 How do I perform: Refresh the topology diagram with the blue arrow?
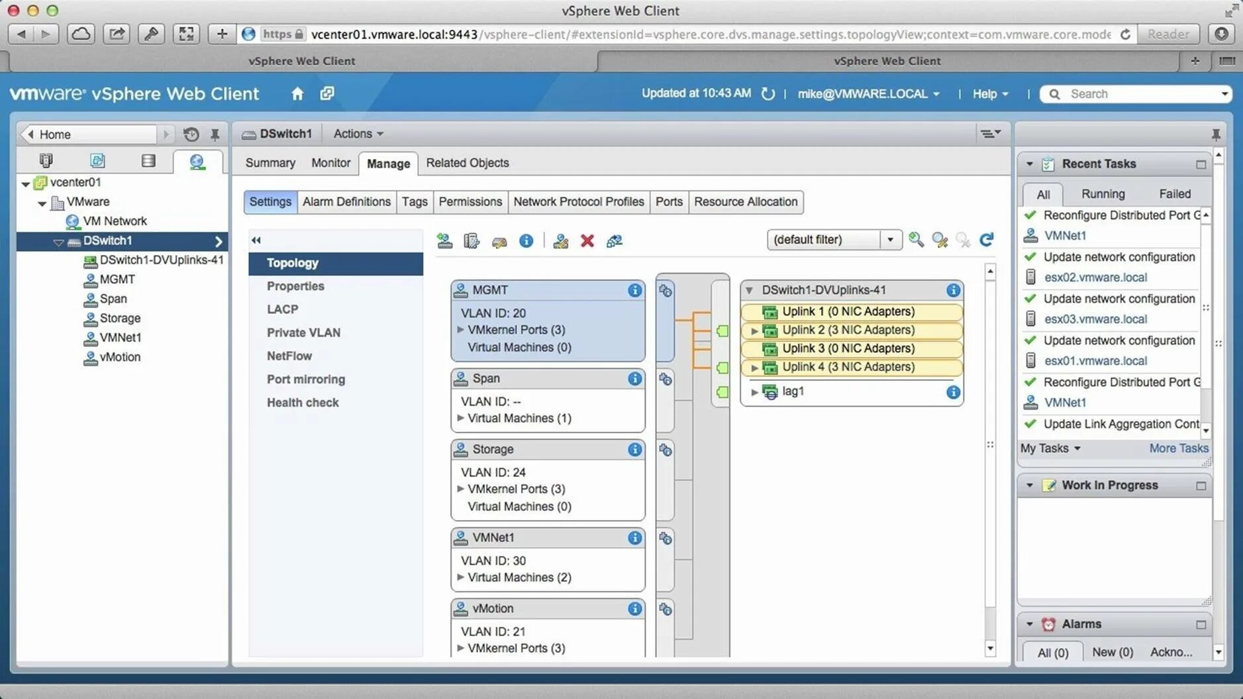(987, 240)
